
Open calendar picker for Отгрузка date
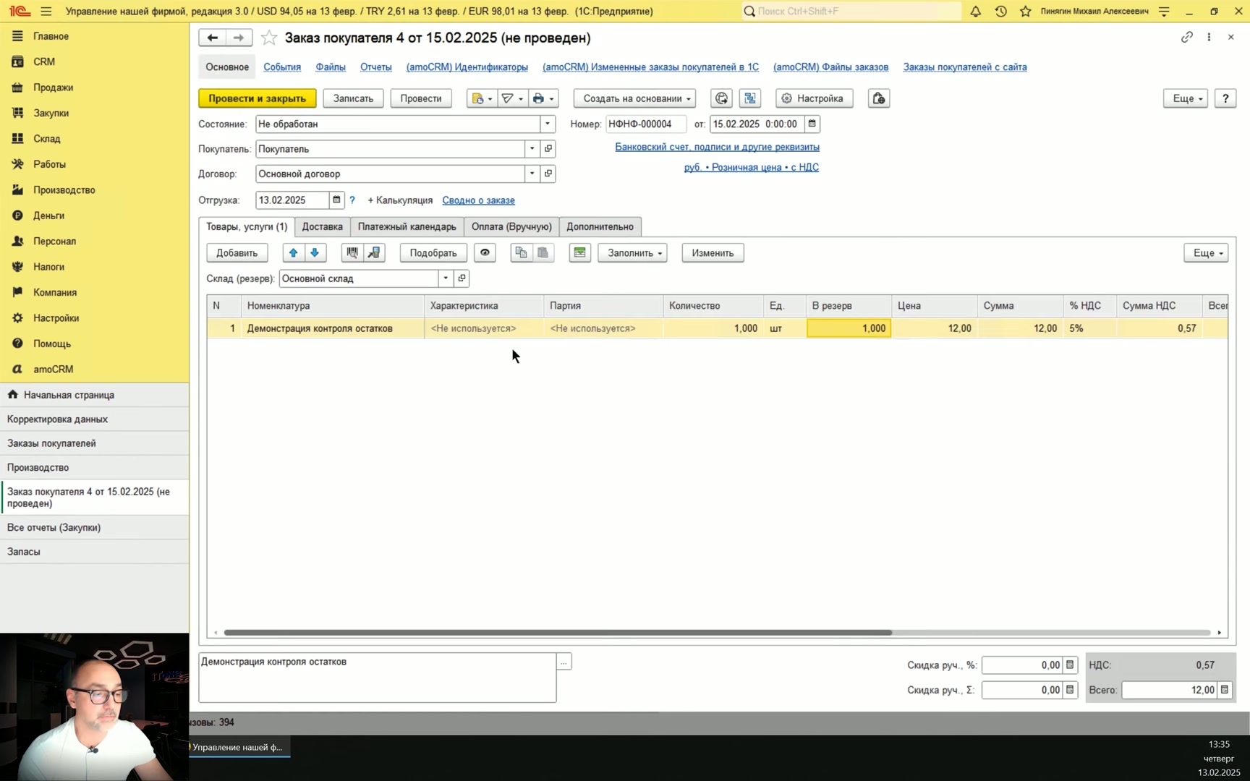(336, 200)
